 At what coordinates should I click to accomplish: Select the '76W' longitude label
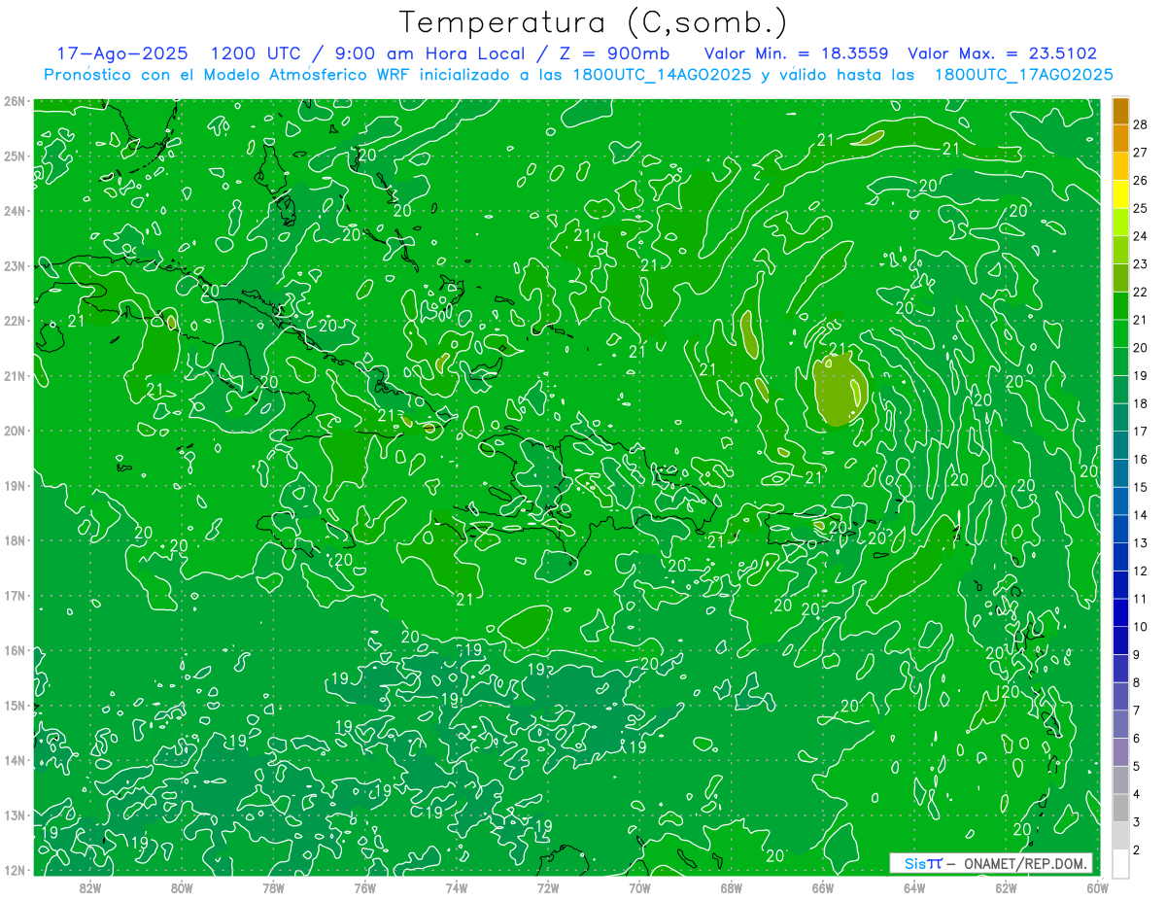(x=364, y=887)
